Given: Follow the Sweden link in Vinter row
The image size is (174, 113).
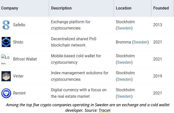Looking at the screenshot, I should (124, 79).
